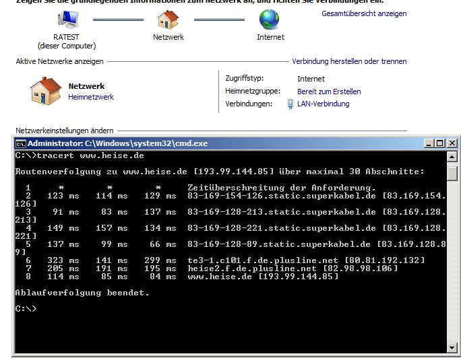Screen dimensions: 461x360
Task: Click hop 4 83-169-128-221.static.superkabel.de hostname
Action: [282, 228]
